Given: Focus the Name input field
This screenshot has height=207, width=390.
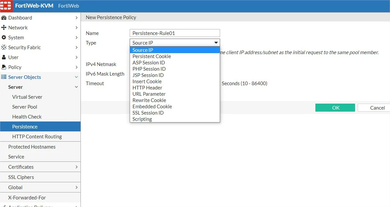Looking at the screenshot, I should (175, 33).
